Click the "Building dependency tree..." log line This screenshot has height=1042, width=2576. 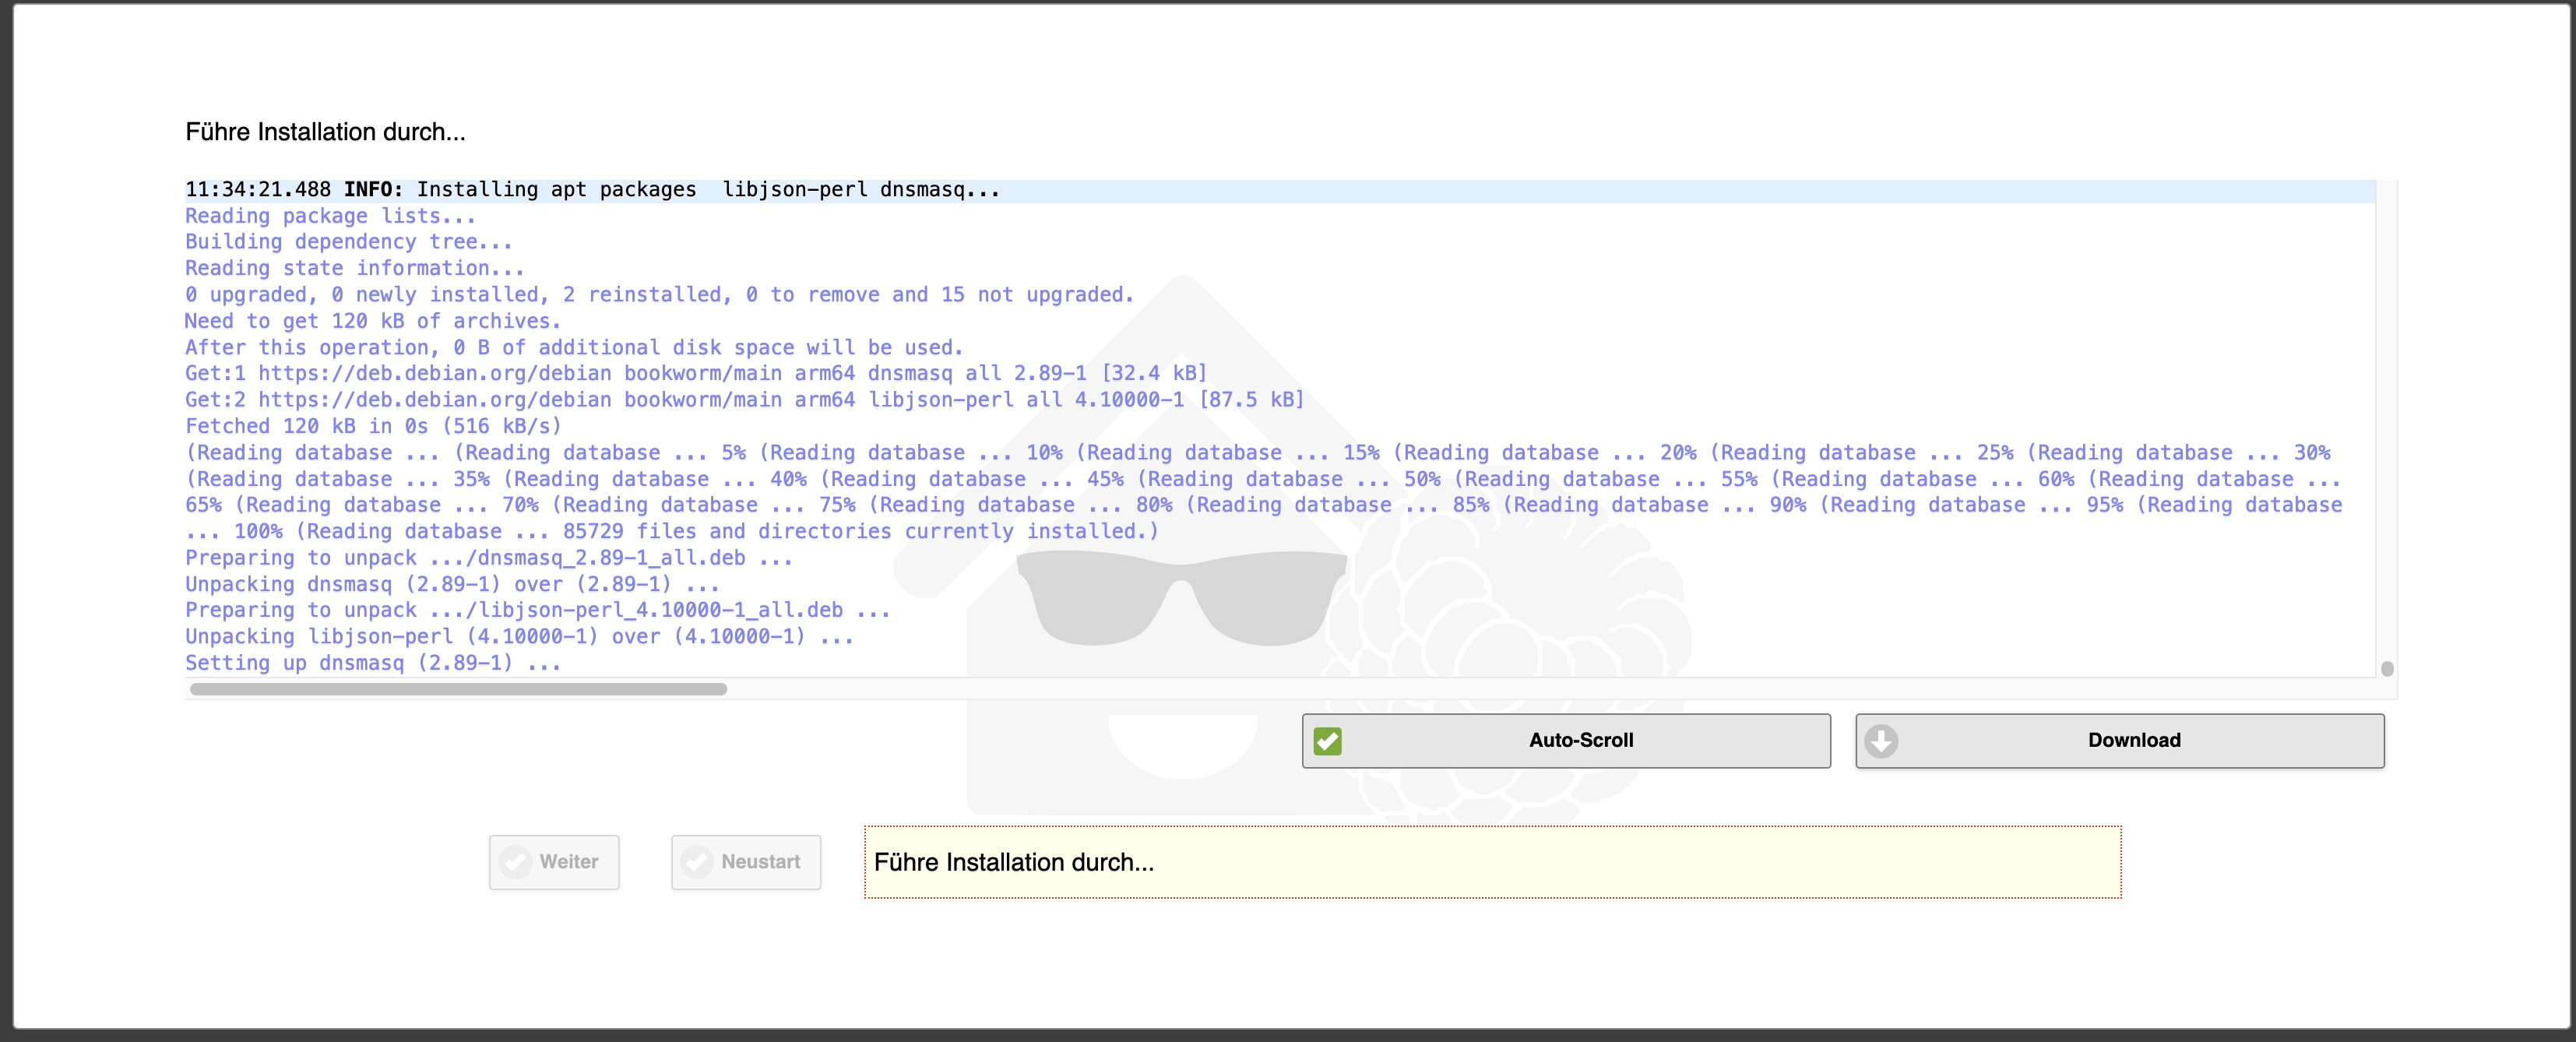[x=348, y=242]
